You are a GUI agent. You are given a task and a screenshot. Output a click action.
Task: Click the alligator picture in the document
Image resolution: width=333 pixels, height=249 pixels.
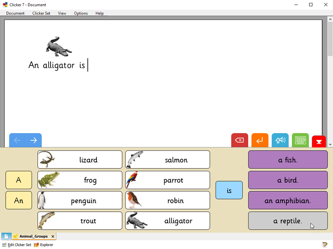click(x=58, y=46)
